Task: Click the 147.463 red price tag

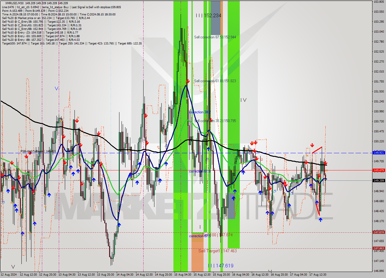Action: point(379,248)
